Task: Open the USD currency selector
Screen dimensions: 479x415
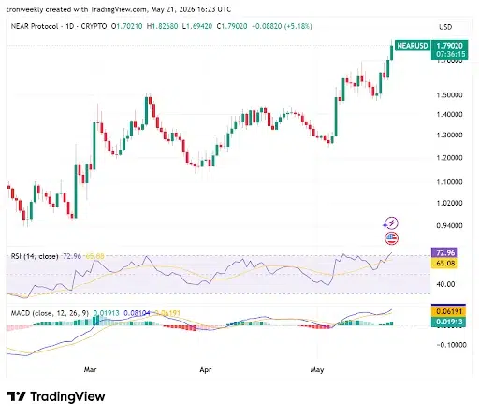Action: click(x=445, y=27)
